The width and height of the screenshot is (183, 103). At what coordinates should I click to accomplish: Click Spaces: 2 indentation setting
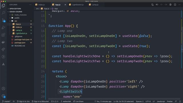(x=140, y=101)
